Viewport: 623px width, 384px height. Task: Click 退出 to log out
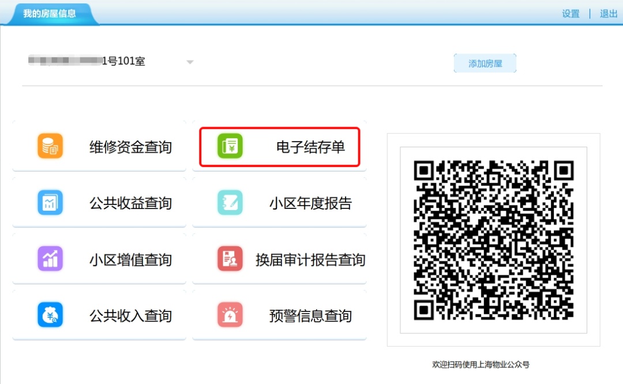tap(609, 14)
